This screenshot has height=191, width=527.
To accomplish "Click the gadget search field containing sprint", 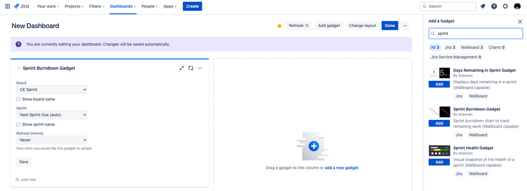I will 476,34.
